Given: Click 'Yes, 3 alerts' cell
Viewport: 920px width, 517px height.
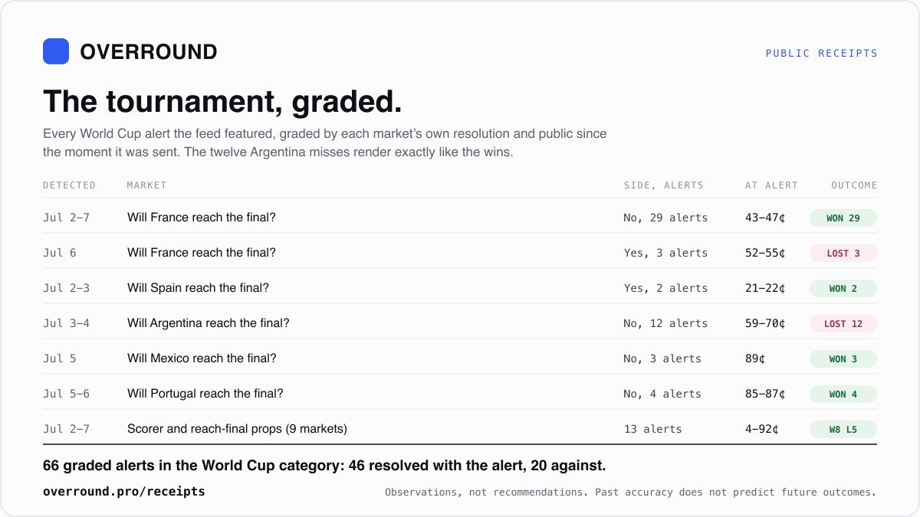Looking at the screenshot, I should coord(665,253).
